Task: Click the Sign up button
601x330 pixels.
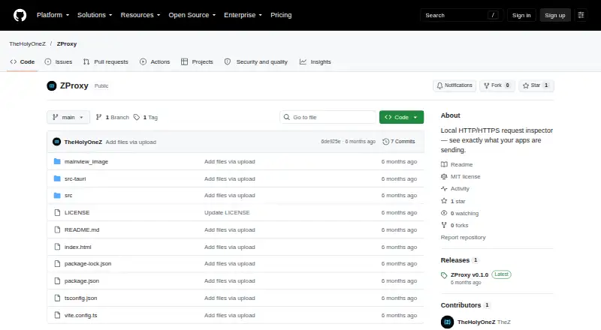Action: 555,15
